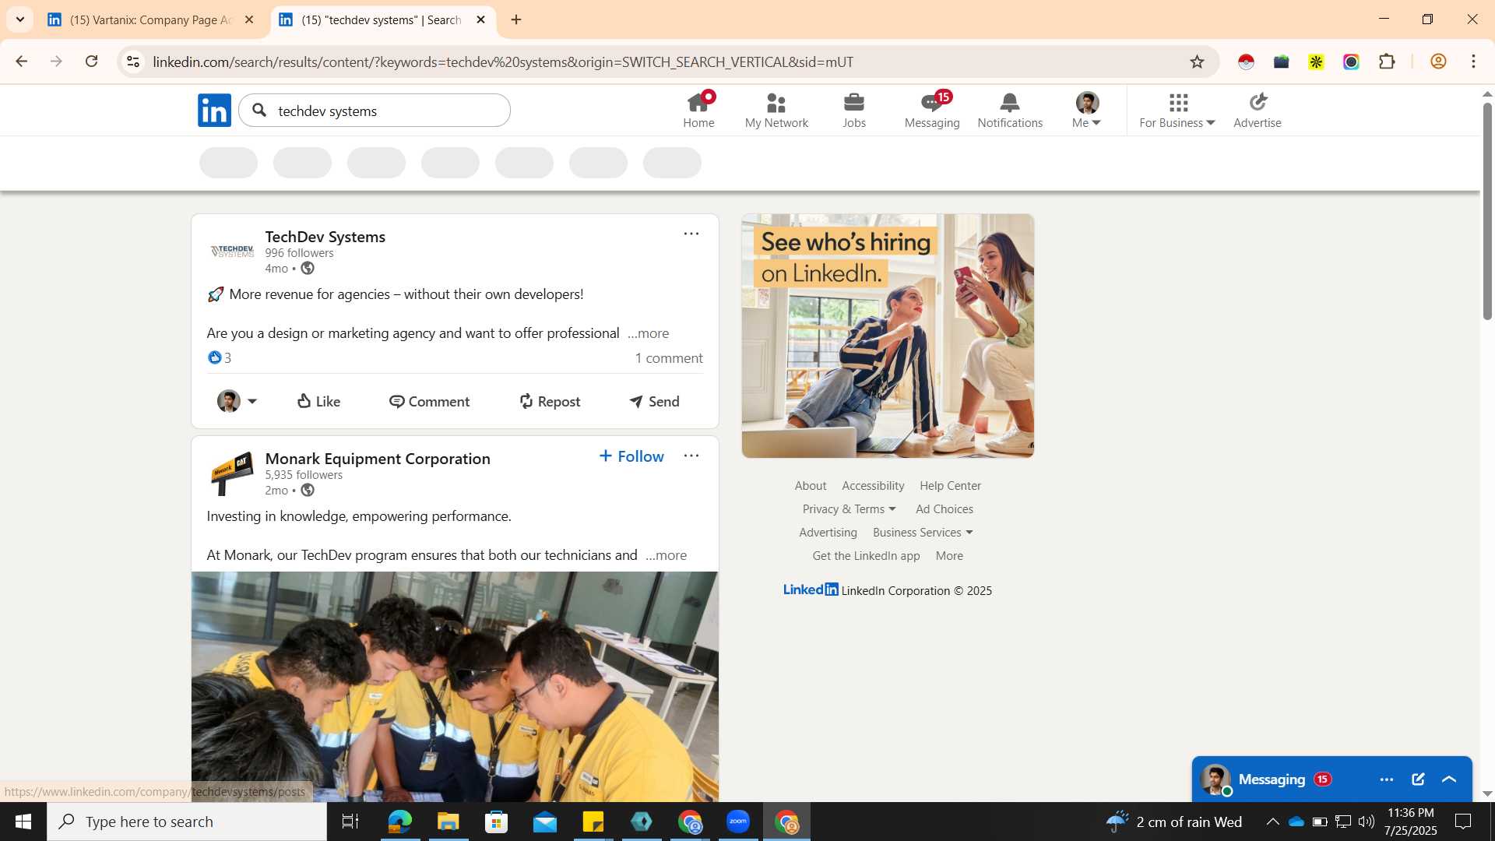
Task: View site information icon in address bar
Action: pyautogui.click(x=133, y=62)
